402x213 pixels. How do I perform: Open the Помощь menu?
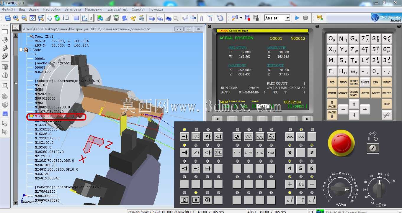click(x=156, y=9)
